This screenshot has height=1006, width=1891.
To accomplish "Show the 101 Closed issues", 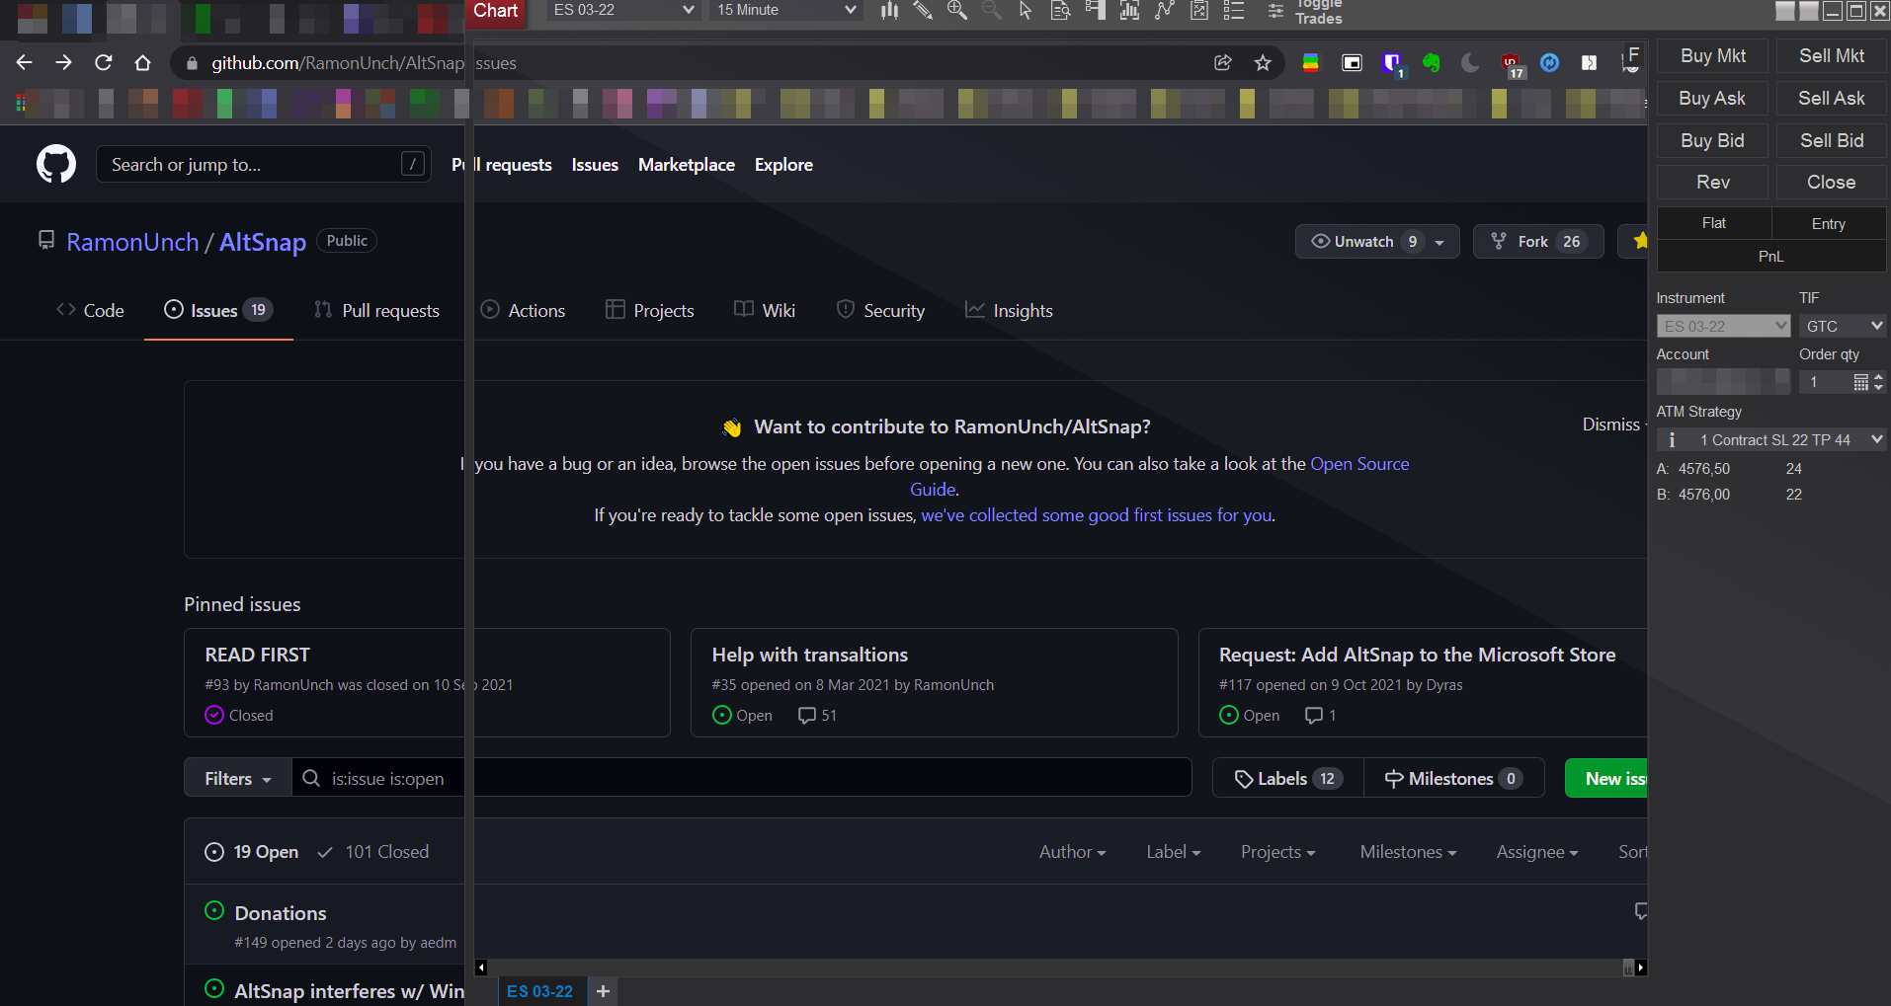I will [373, 851].
